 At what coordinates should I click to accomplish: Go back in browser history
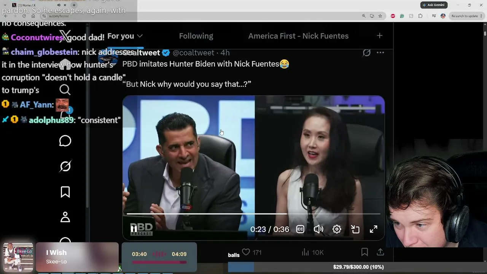pos(6,16)
